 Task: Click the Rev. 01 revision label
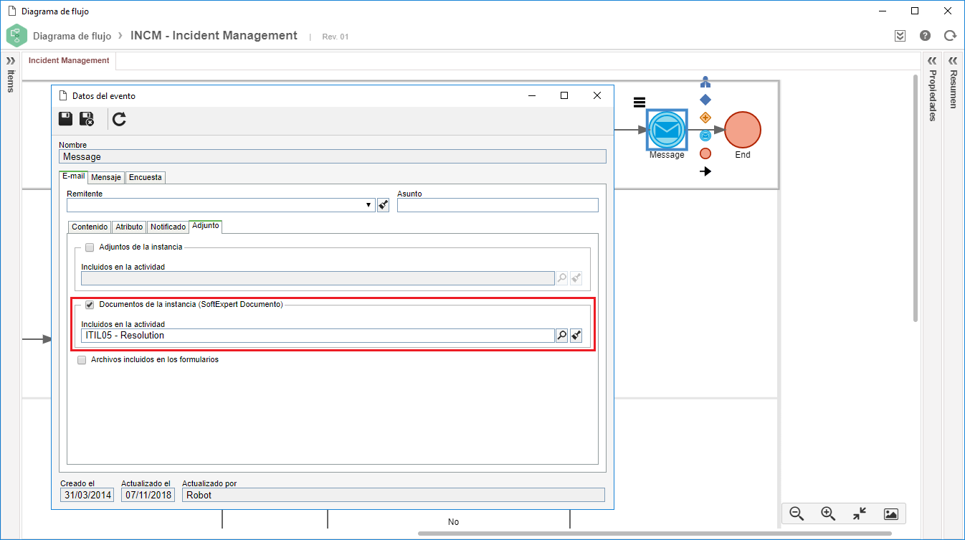click(336, 37)
